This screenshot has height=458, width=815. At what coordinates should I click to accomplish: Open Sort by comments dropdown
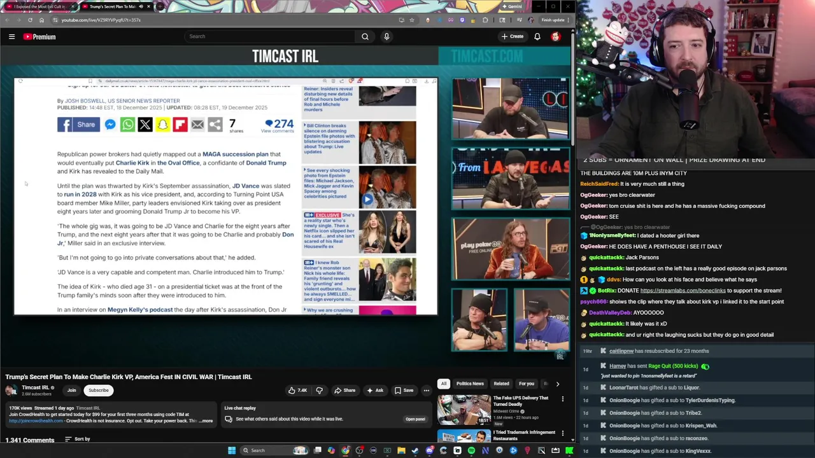point(78,439)
